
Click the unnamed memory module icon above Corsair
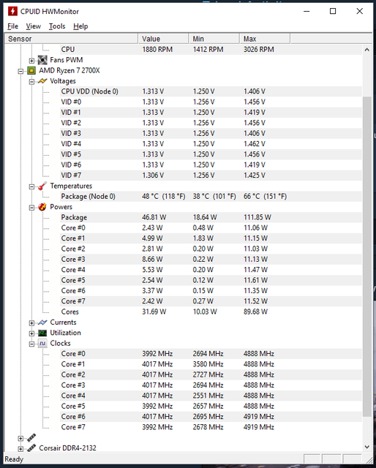[31, 438]
